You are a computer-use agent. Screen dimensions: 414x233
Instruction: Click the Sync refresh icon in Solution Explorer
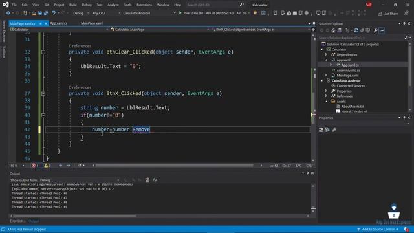click(356, 30)
